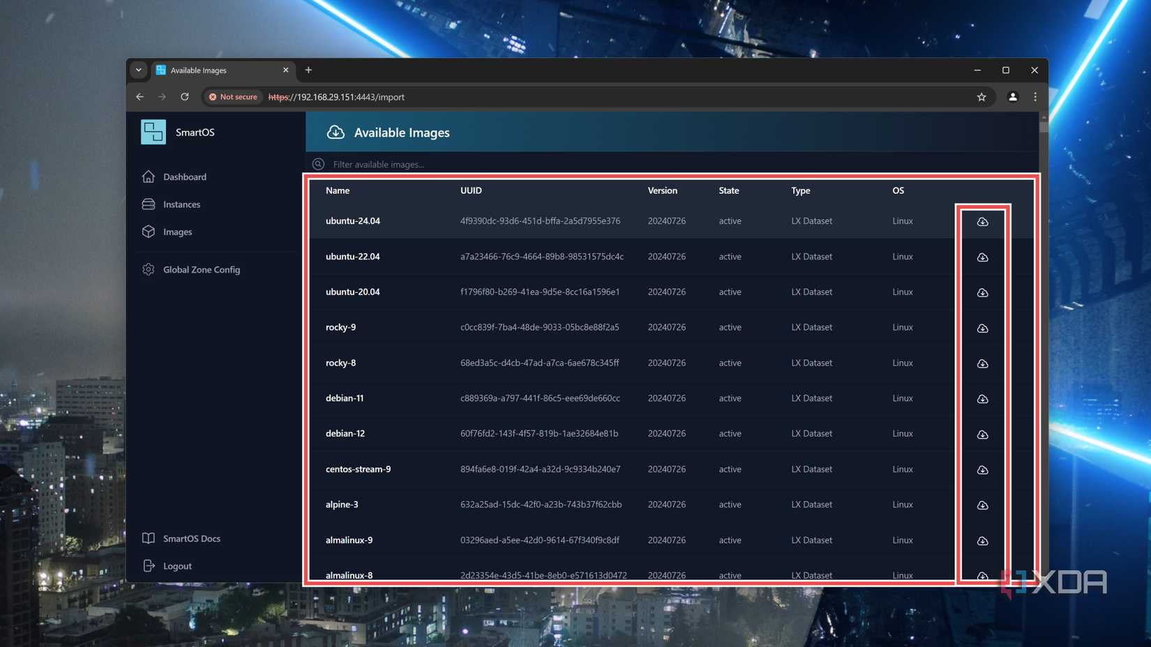Open the browser tab search chevron
Image resolution: width=1151 pixels, height=647 pixels.
point(138,70)
